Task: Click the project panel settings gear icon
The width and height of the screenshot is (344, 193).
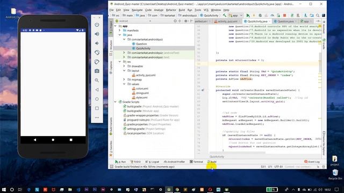Action: (186, 21)
